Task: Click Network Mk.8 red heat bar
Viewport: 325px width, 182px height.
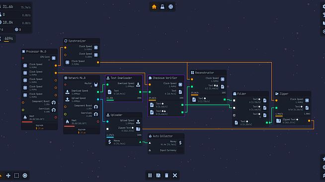Action: point(70,126)
